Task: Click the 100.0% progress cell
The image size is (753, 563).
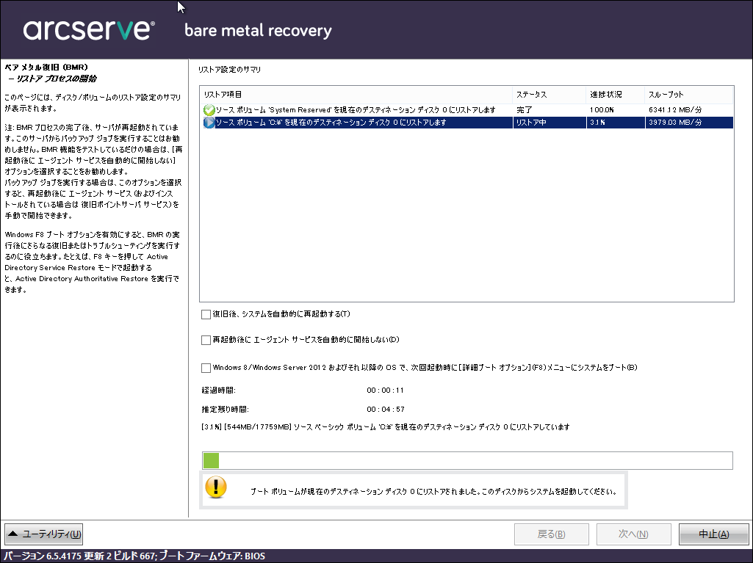Action: tap(602, 110)
